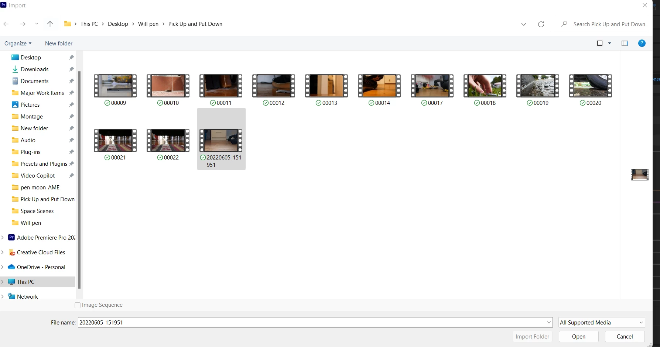Open Presets and Plugins folder
Viewport: 660px width, 347px height.
pyautogui.click(x=44, y=164)
